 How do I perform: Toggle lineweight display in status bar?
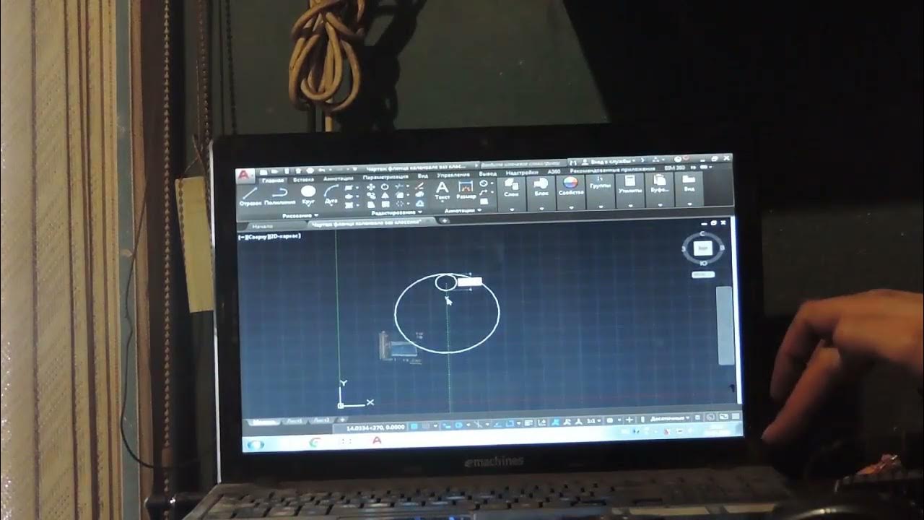(x=528, y=422)
